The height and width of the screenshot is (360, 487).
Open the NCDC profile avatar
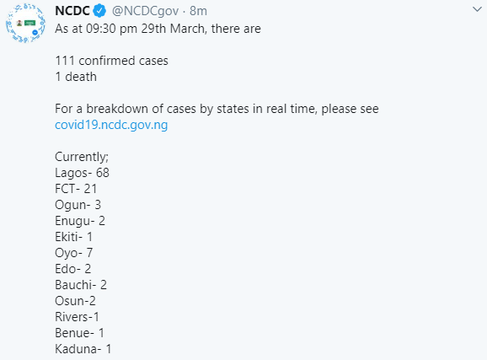pos(25,23)
